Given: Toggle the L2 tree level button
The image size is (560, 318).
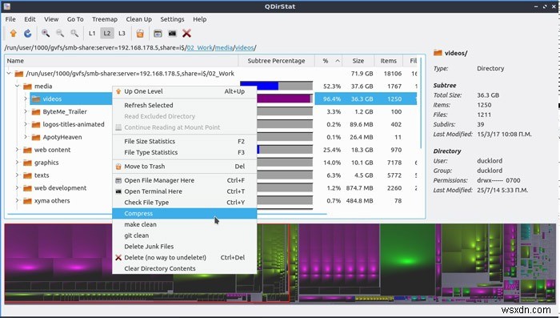Looking at the screenshot, I should [106, 34].
